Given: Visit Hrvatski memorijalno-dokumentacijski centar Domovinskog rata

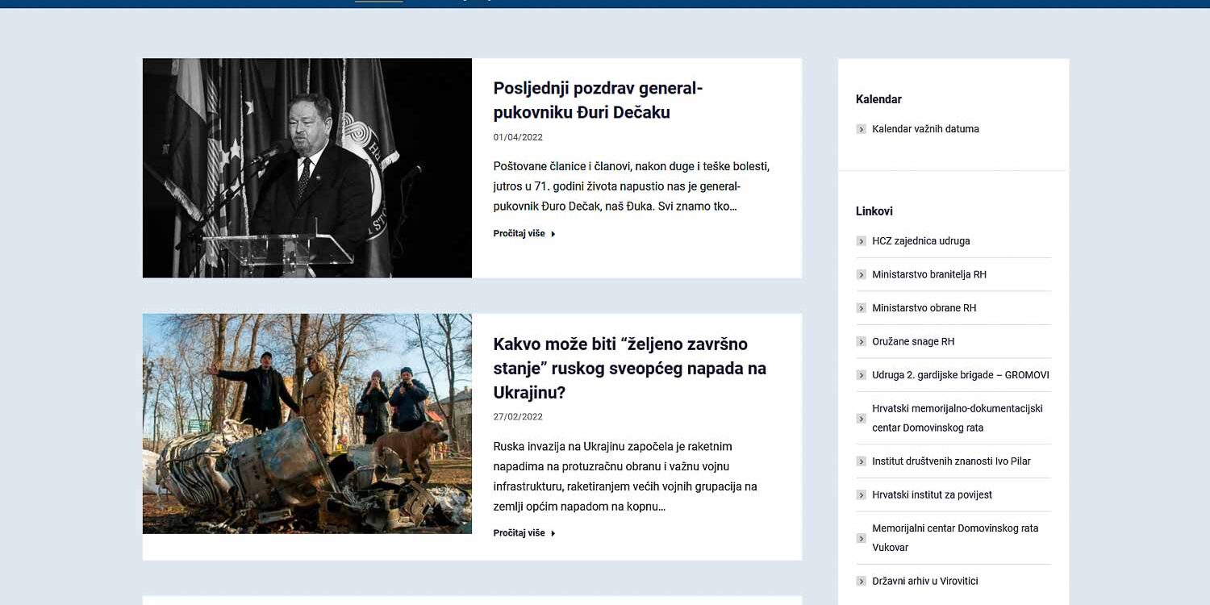Looking at the screenshot, I should coord(957,418).
